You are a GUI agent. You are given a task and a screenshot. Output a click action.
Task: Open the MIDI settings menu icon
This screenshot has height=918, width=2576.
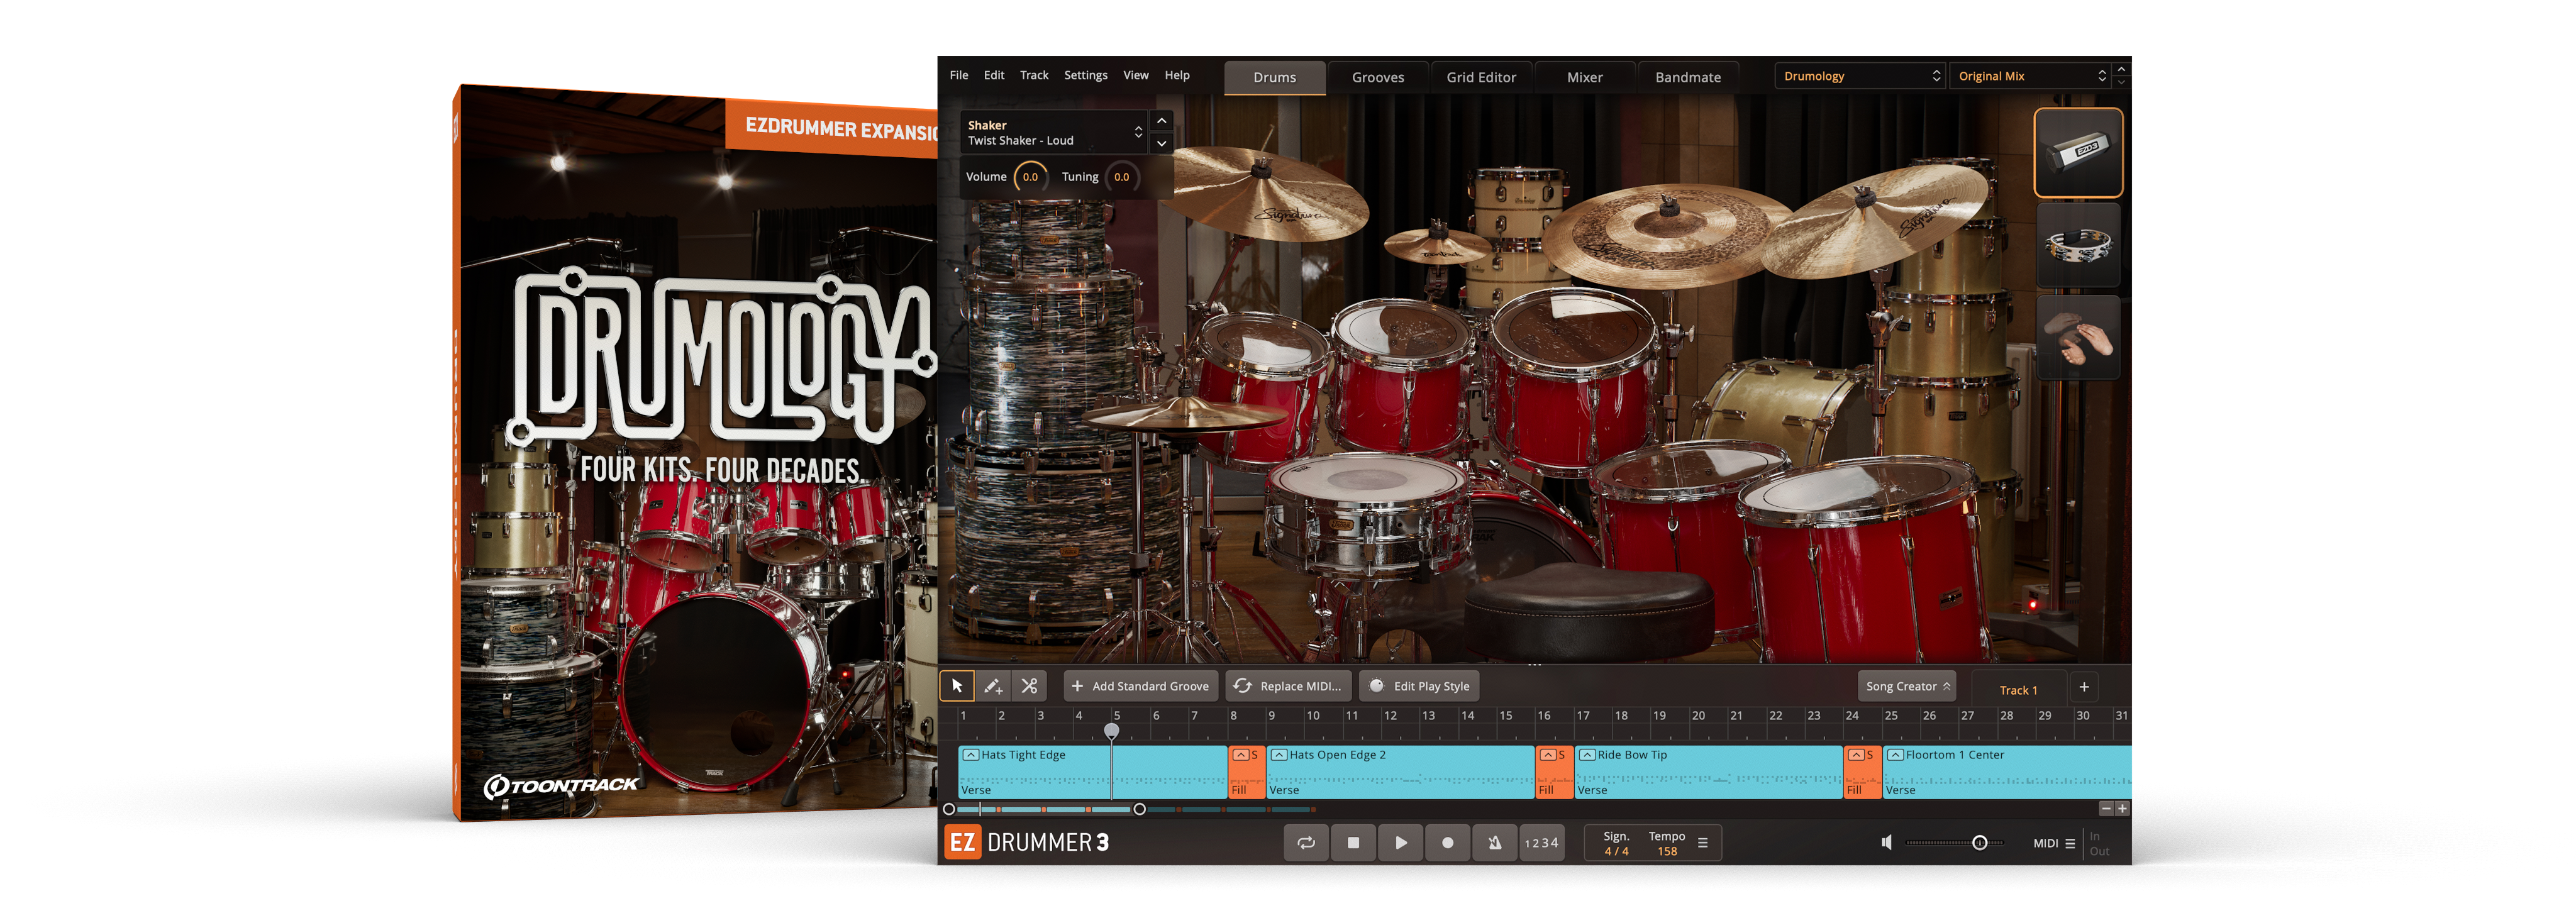point(2070,843)
